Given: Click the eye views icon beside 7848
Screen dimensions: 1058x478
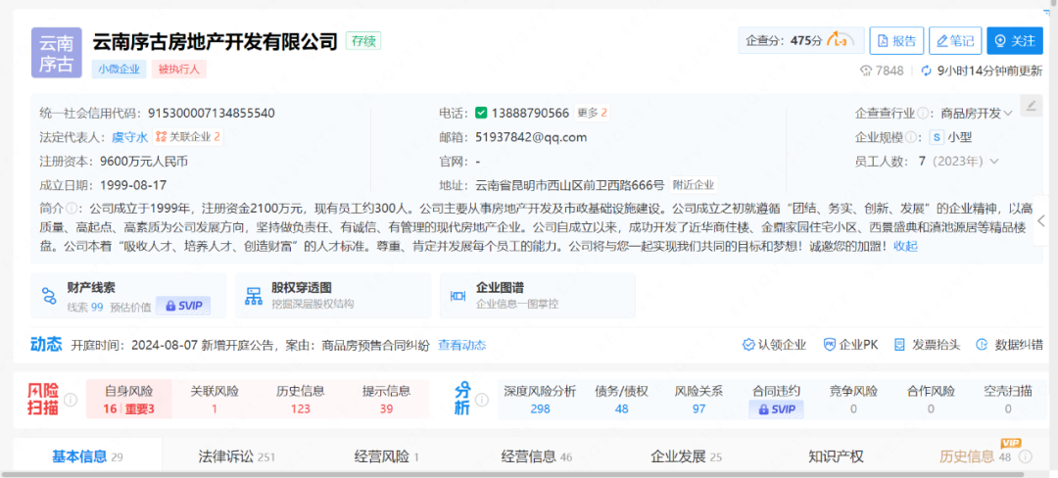Looking at the screenshot, I should click(x=865, y=71).
